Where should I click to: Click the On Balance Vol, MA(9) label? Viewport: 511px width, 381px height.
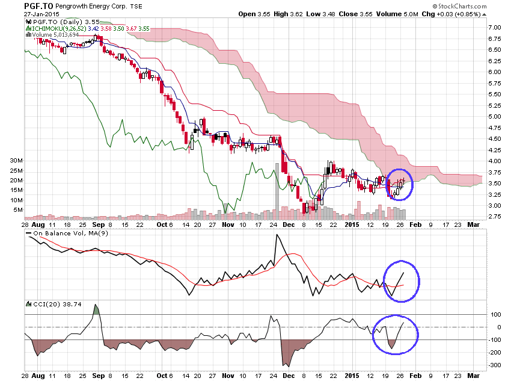click(x=71, y=233)
